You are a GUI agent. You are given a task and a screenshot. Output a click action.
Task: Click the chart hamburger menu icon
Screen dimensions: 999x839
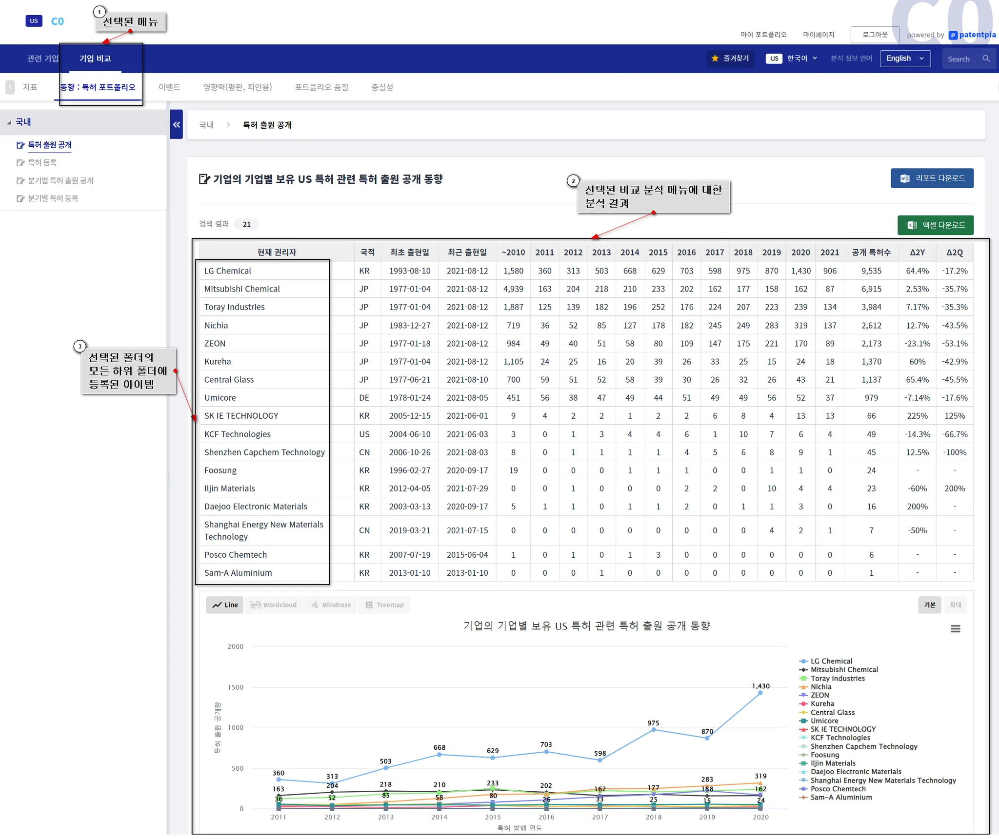tap(955, 629)
